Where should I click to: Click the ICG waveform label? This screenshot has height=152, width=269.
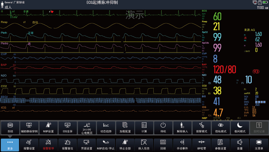click(3, 108)
